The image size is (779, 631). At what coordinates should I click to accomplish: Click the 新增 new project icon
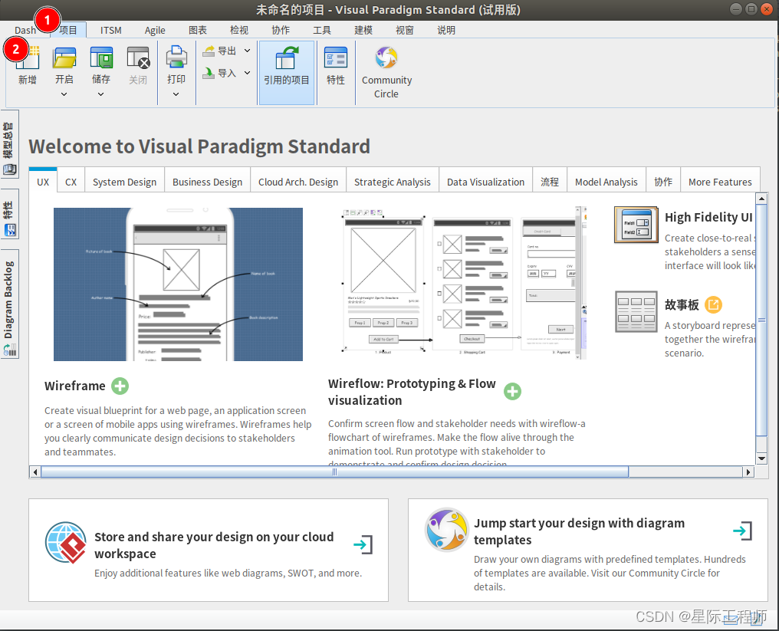tap(28, 58)
